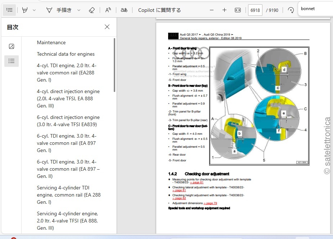Follow page 81 link after Measuring points
This screenshot has width=333, height=239.
197,182
